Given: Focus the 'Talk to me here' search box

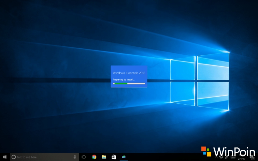Looking at the screenshot, I should click(44, 157).
